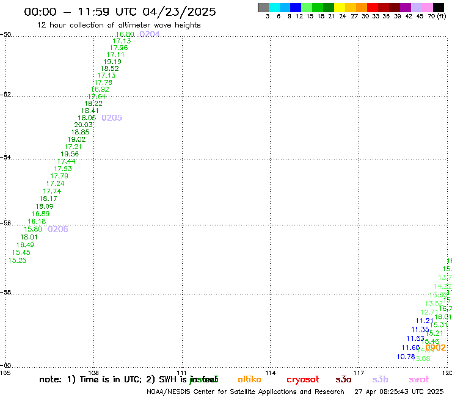Click the 17.11 wave height value

pyautogui.click(x=115, y=54)
